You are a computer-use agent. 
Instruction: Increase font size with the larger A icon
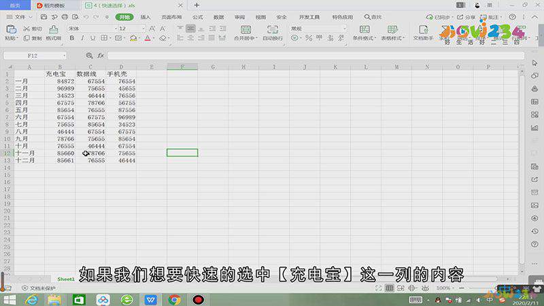[x=152, y=29]
